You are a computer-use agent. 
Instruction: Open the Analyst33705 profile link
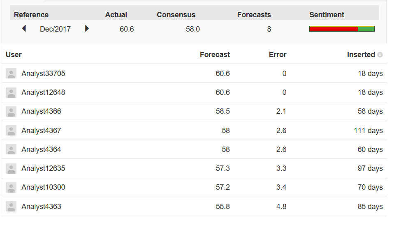coord(43,74)
